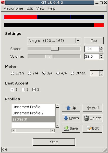Click the blue Up arrow icon

pos(68,108)
